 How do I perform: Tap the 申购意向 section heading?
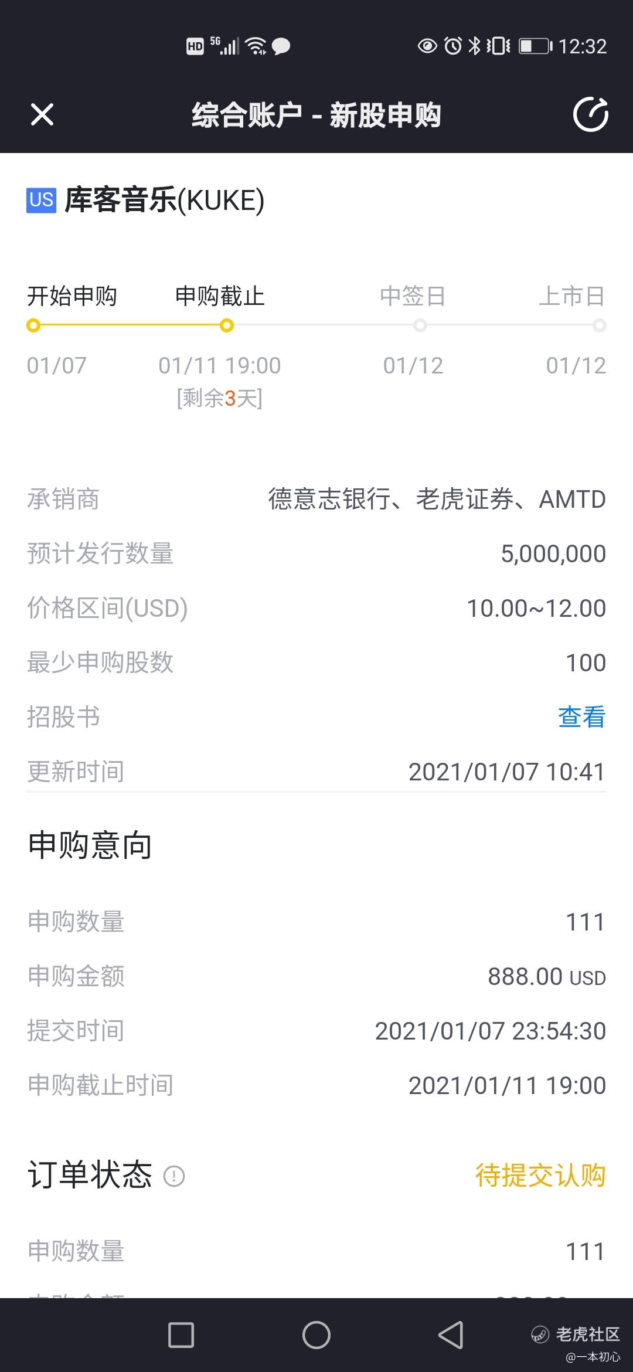coord(90,845)
